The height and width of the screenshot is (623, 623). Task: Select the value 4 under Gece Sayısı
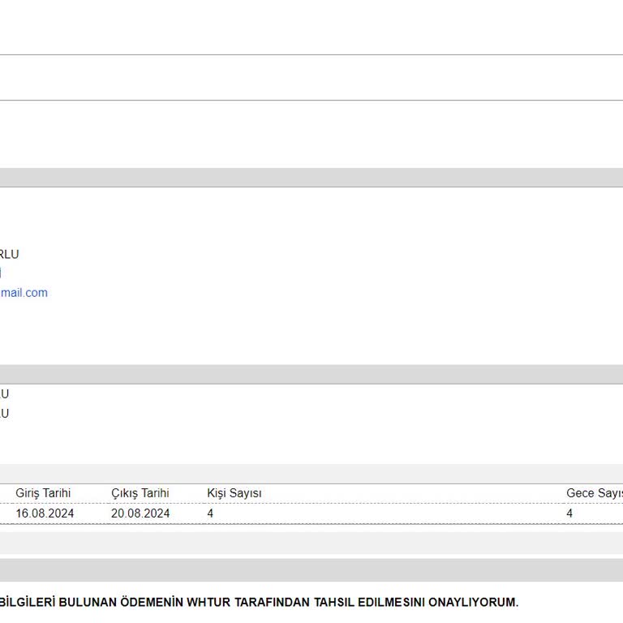(569, 513)
